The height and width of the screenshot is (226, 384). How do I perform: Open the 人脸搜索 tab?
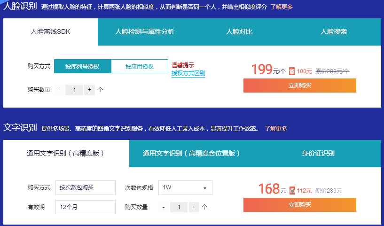tap(334, 32)
